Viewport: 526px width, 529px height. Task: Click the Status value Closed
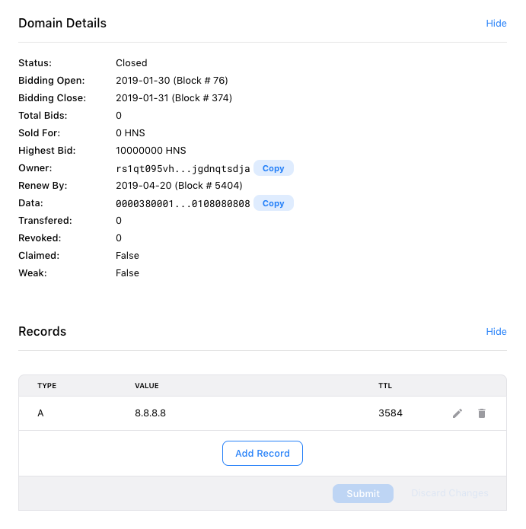coord(131,63)
